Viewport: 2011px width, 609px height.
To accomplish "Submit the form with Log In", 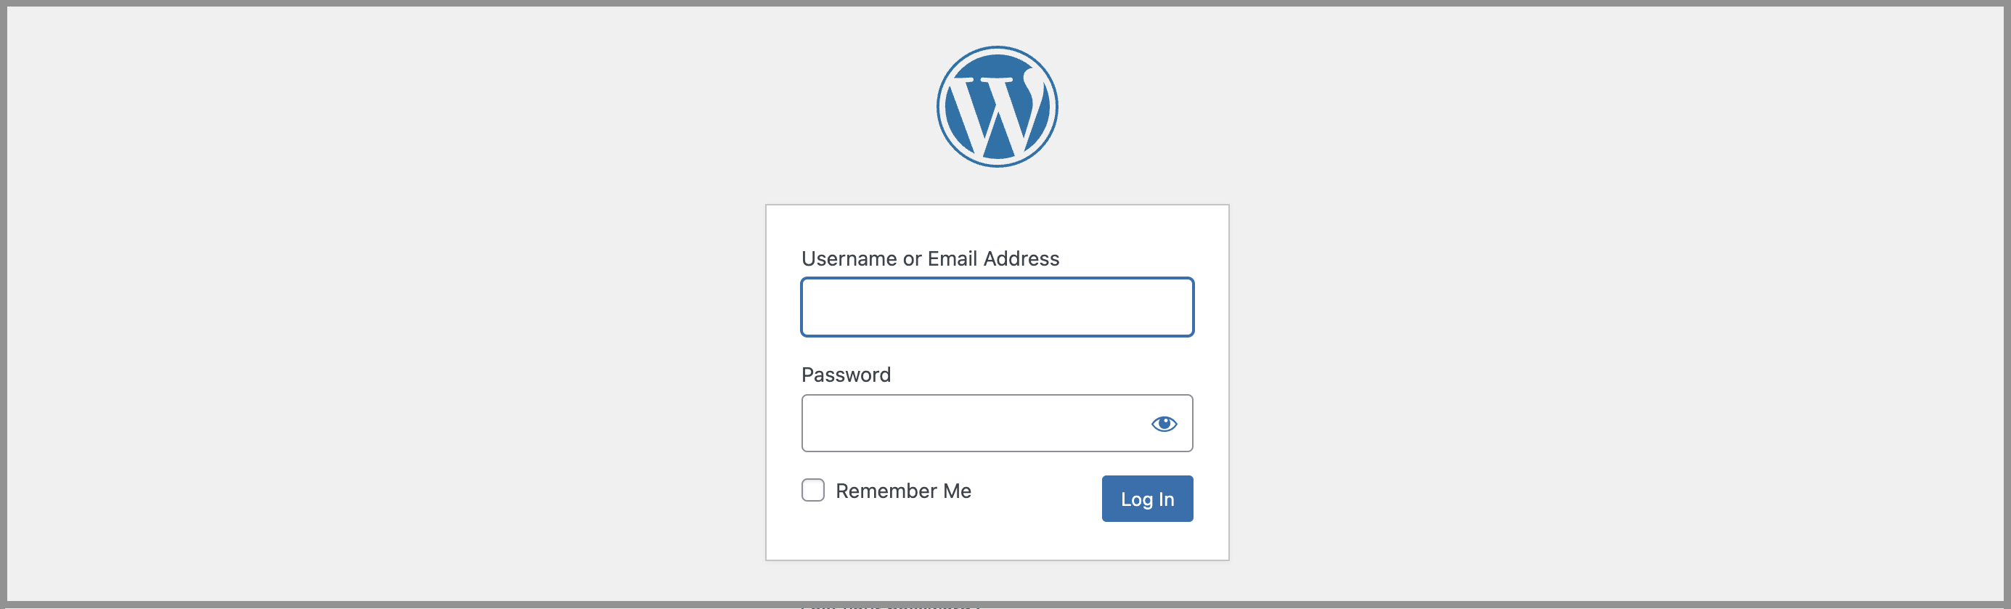I will click(x=1147, y=498).
